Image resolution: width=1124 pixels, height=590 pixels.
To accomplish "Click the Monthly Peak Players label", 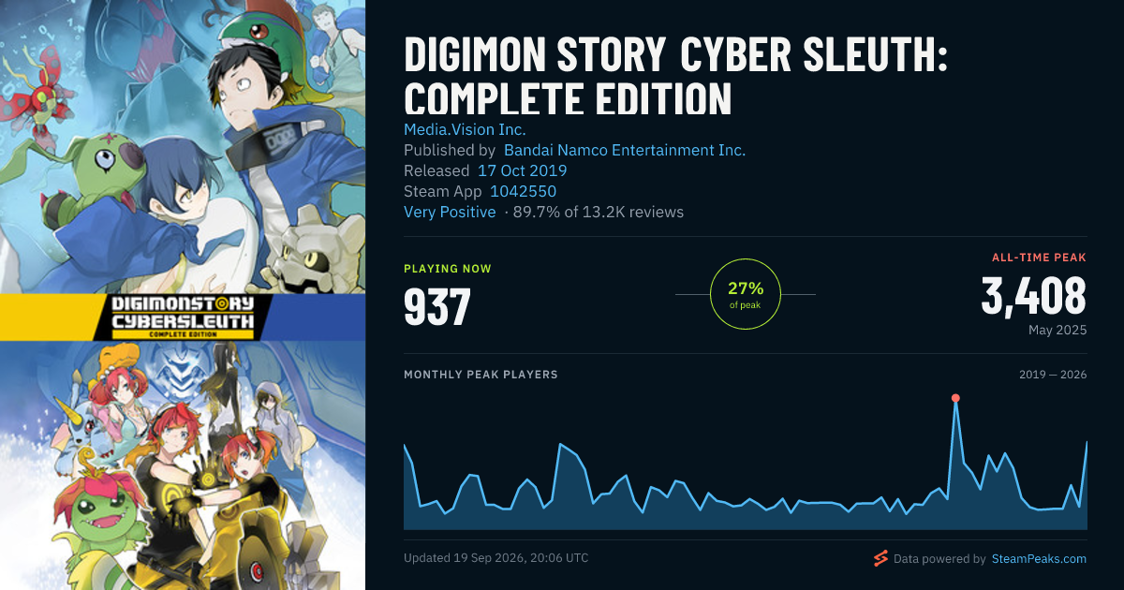I will (x=481, y=375).
